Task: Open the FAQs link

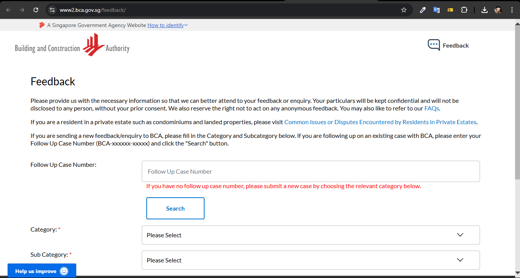Action: pyautogui.click(x=431, y=109)
